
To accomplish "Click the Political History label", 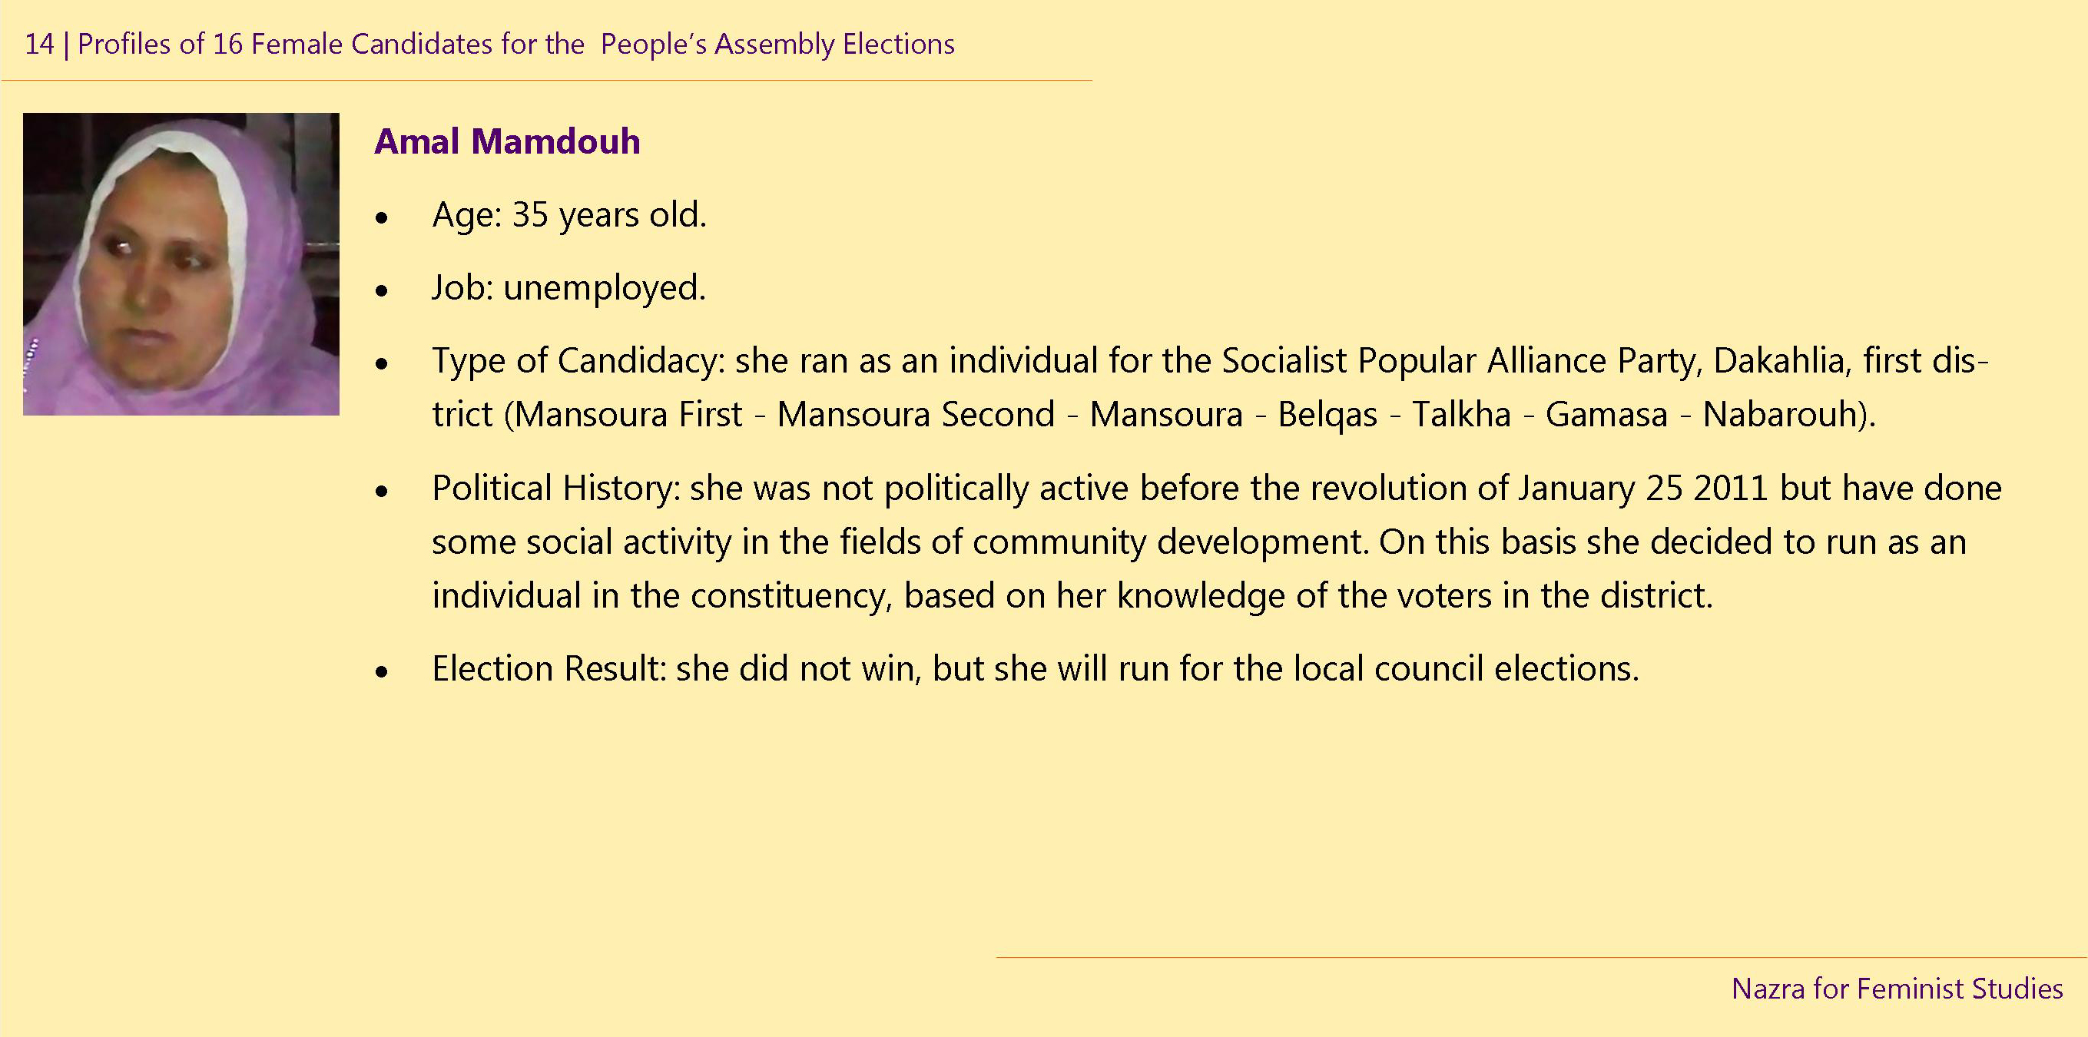I will pyautogui.click(x=556, y=489).
